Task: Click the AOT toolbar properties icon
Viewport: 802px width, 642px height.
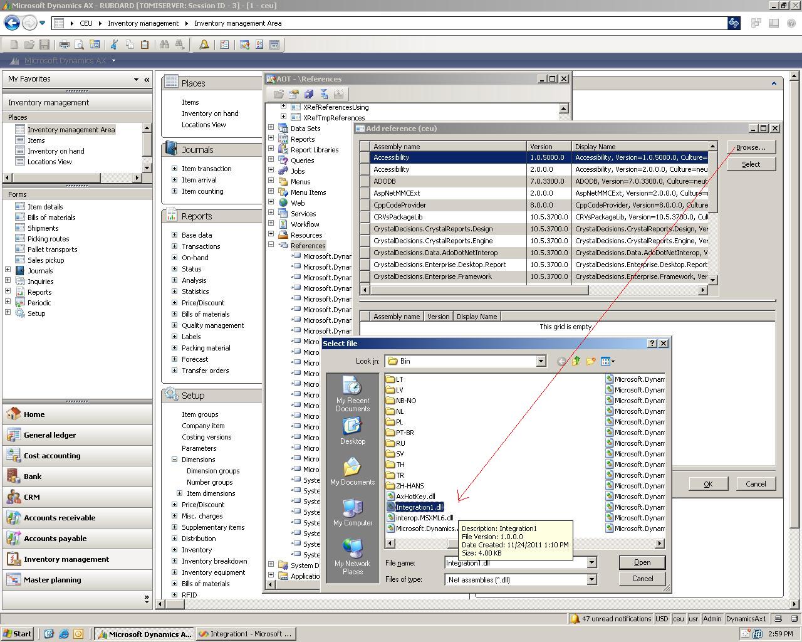Action: pos(293,94)
